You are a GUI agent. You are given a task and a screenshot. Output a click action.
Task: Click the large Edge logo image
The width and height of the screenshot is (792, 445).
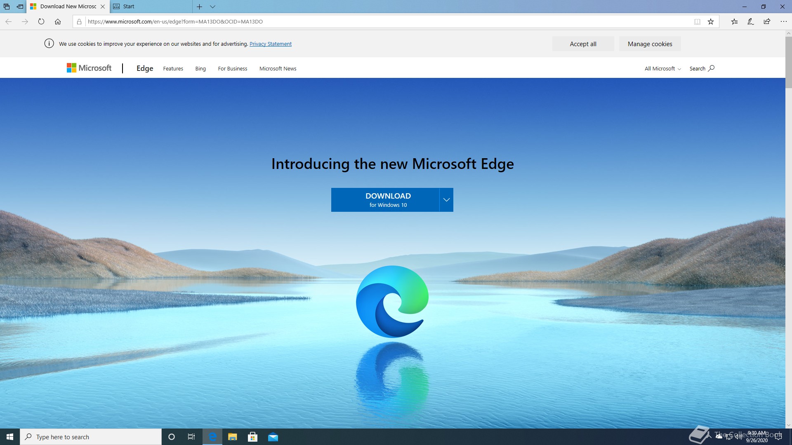pos(392,302)
